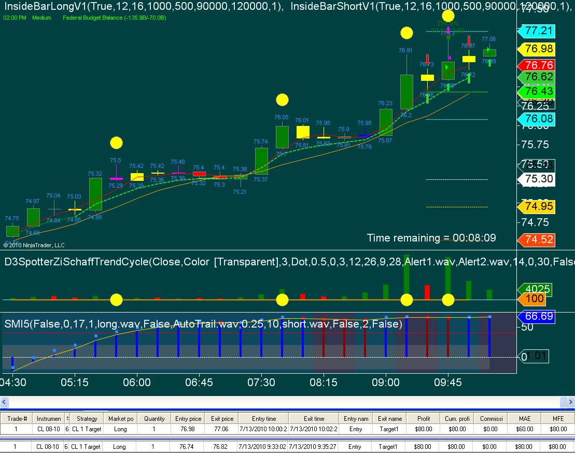Click the 07:30 time axis label

pyautogui.click(x=261, y=383)
